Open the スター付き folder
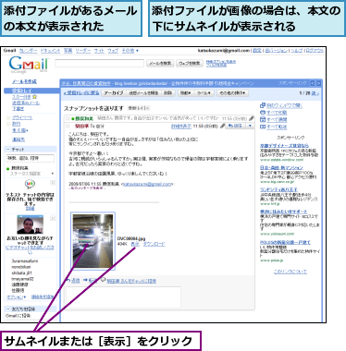 21,97
